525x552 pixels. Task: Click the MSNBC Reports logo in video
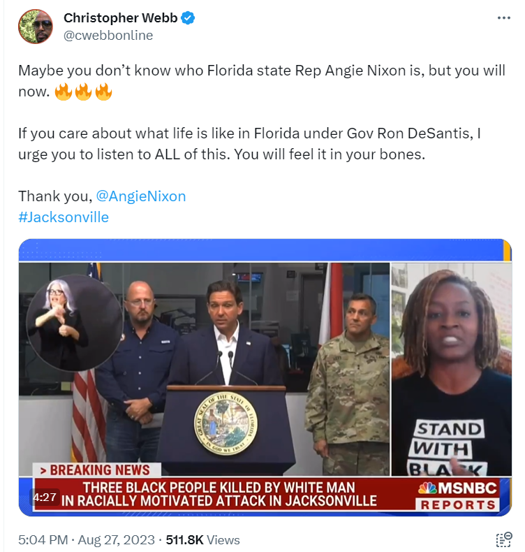pos(458,495)
